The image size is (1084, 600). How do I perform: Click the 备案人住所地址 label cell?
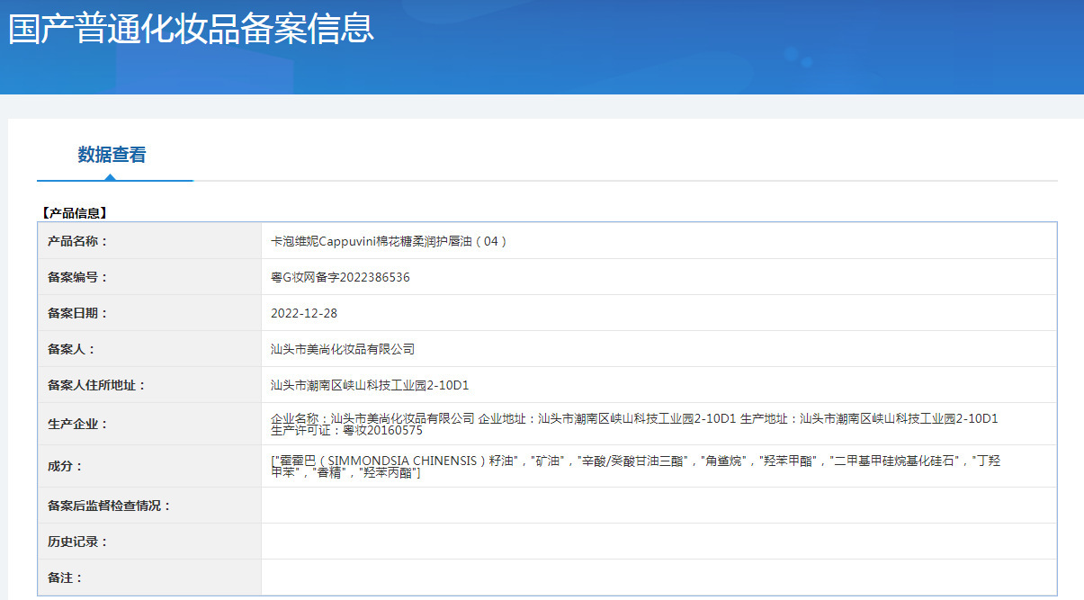pyautogui.click(x=149, y=385)
